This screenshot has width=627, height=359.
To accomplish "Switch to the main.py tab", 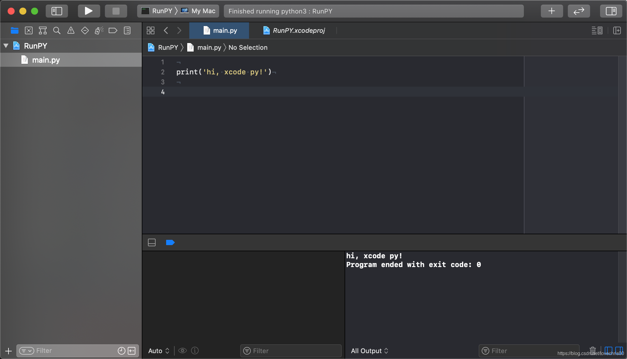I will pos(219,30).
